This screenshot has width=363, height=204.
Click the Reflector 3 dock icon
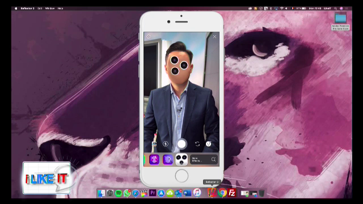click(212, 193)
